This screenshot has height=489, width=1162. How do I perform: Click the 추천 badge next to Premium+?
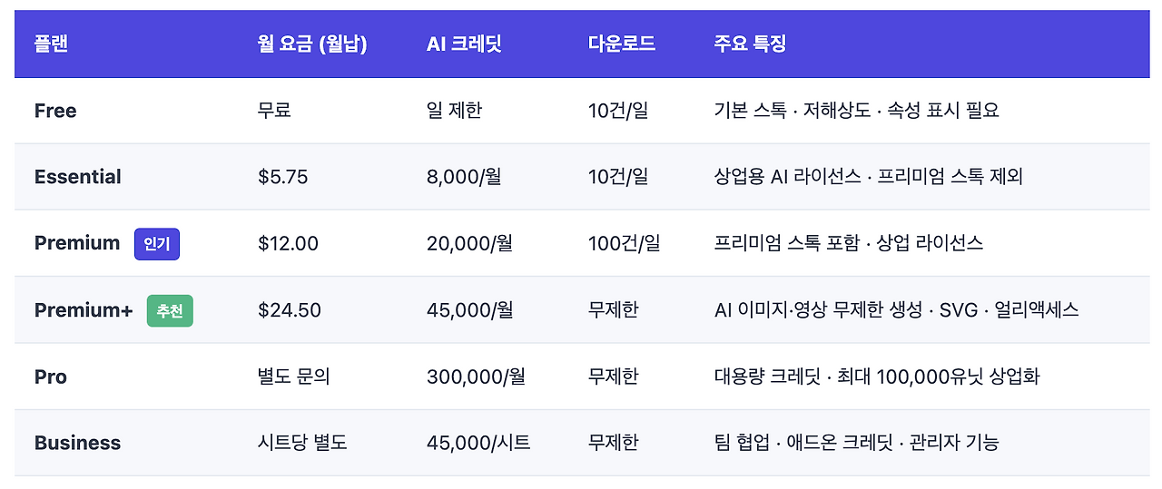(170, 310)
